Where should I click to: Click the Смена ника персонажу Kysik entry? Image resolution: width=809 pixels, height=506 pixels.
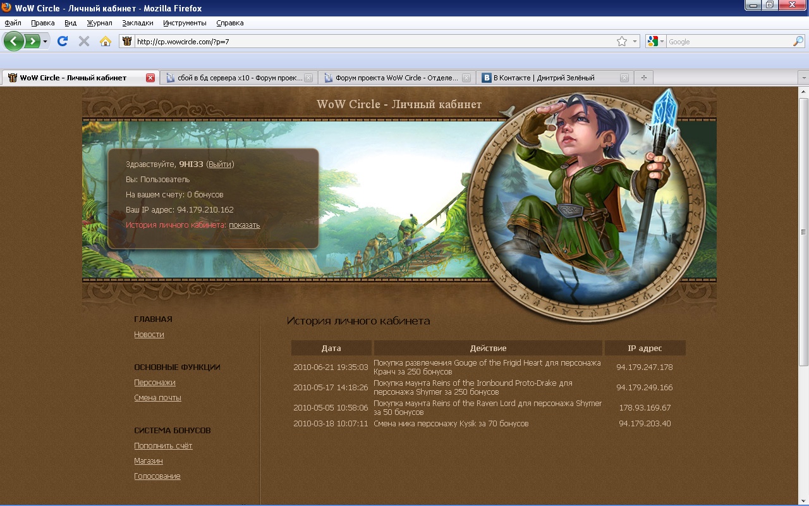(451, 424)
